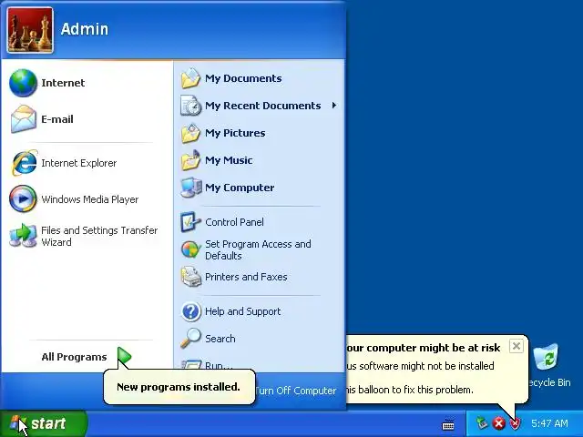Screen dimensions: 583x437
Task: Open My Computer icon
Action: pyautogui.click(x=190, y=188)
